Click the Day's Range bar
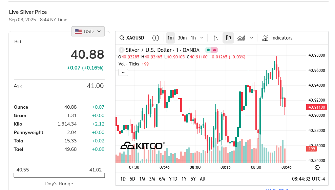The height and width of the screenshot is (190, 335). 59,175
